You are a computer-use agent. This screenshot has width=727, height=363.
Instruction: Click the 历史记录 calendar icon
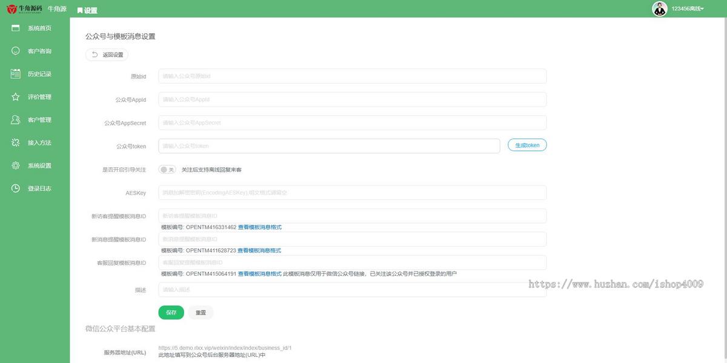click(x=16, y=74)
